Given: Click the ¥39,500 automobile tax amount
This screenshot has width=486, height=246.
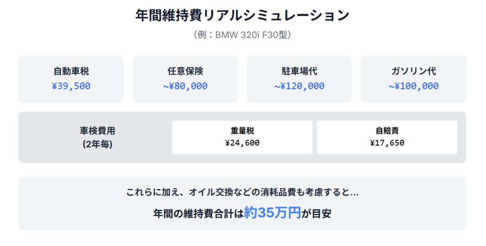Looking at the screenshot, I should pos(71,86).
